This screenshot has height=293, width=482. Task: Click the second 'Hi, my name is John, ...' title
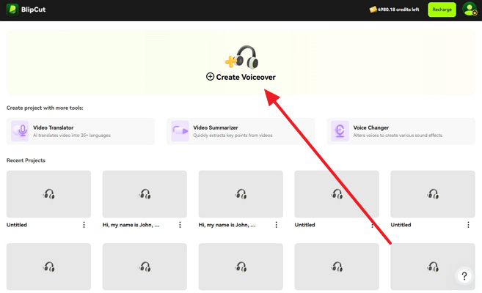(227, 225)
